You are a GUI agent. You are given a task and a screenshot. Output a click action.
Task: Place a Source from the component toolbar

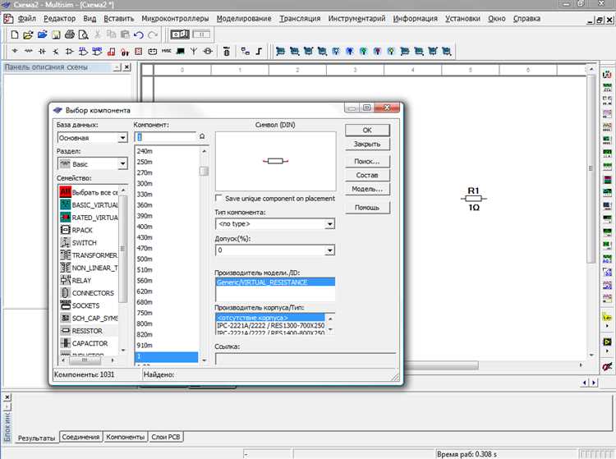point(15,51)
